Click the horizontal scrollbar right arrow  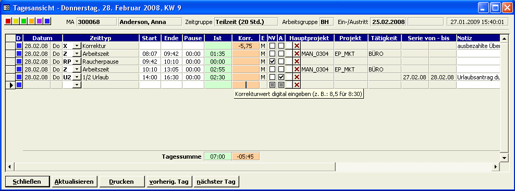tap(496, 167)
